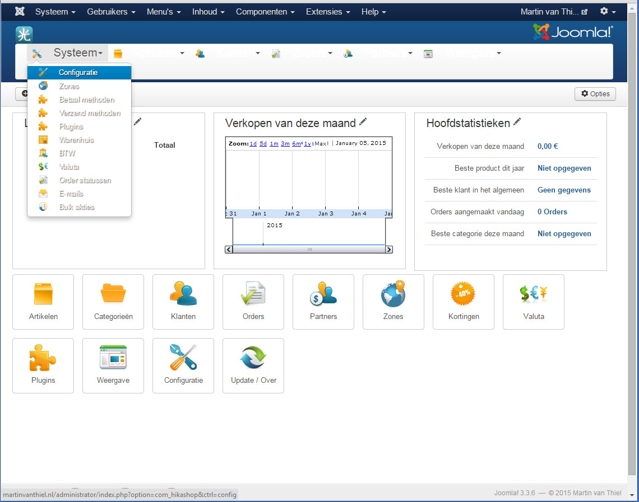Edit the Verkopen van deze maand widget pencil
Screen dimensions: 639x502
click(x=363, y=121)
